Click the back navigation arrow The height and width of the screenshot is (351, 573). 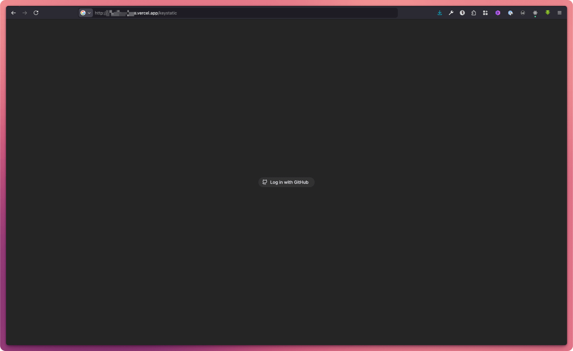click(14, 13)
